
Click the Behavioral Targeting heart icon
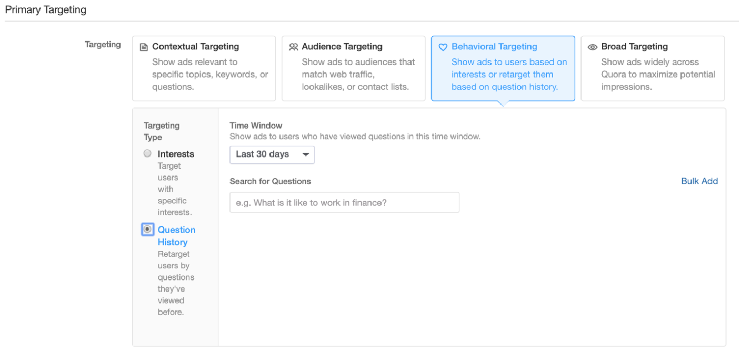pyautogui.click(x=443, y=47)
